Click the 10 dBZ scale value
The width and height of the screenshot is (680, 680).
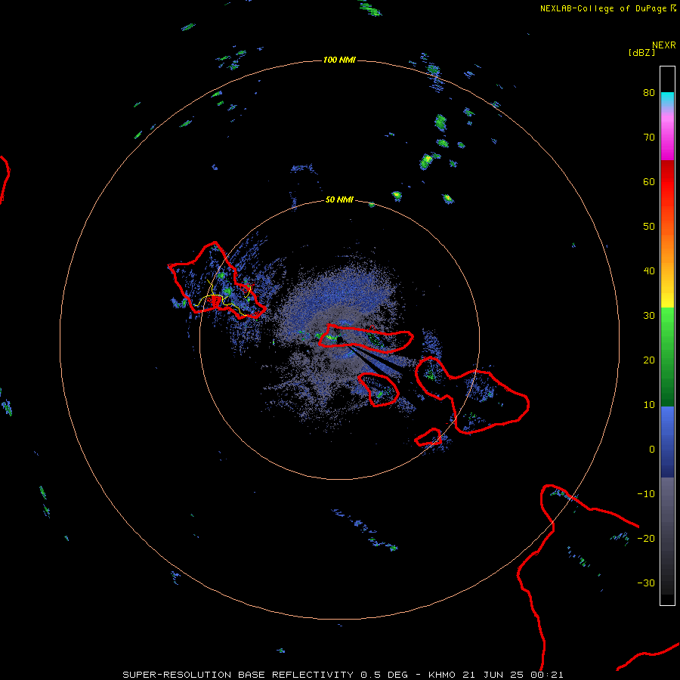(649, 405)
